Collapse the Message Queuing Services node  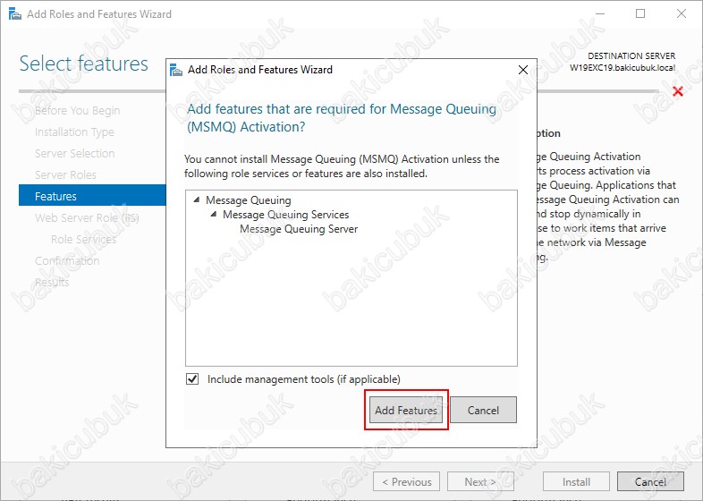click(214, 215)
